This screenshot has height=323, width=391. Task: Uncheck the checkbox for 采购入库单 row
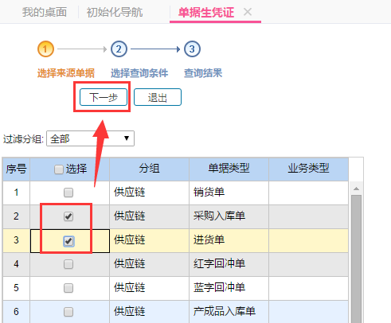68,216
